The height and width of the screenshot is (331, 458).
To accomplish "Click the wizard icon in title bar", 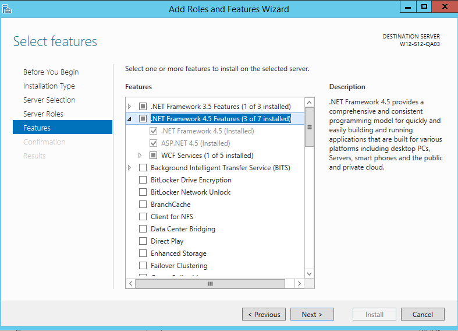I will 7,9.
